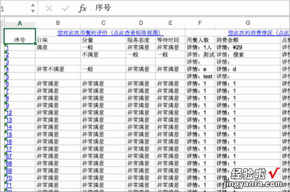The height and width of the screenshot is (192, 290).
Task: Select cell 详情: 1人
Action: click(200, 48)
